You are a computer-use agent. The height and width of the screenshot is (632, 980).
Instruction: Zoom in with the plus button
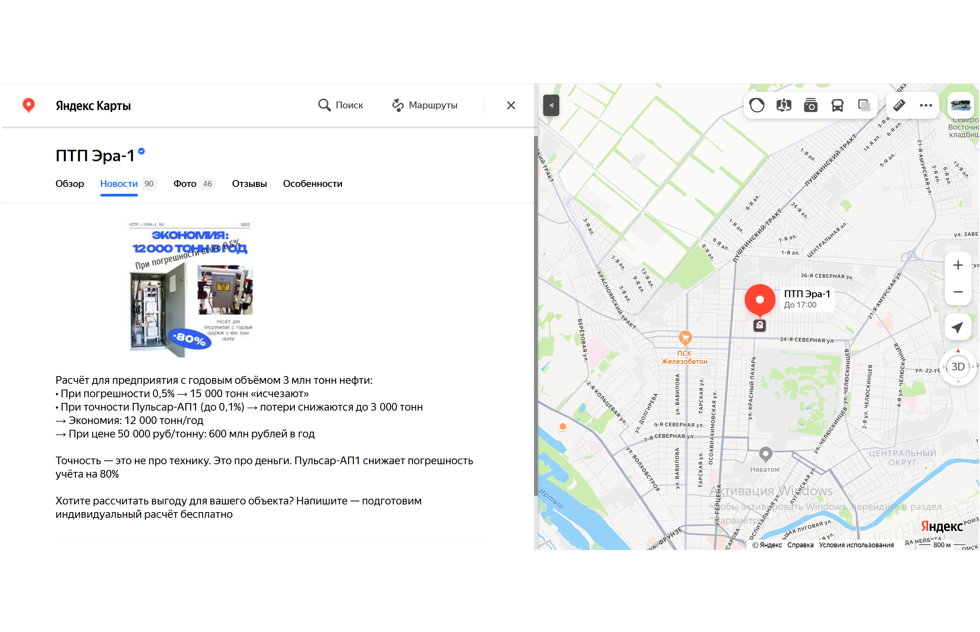point(958,265)
